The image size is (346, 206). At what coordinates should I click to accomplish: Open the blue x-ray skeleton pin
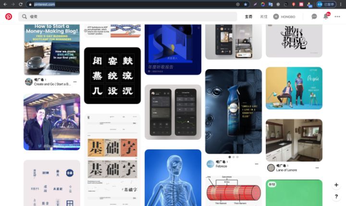click(173, 178)
